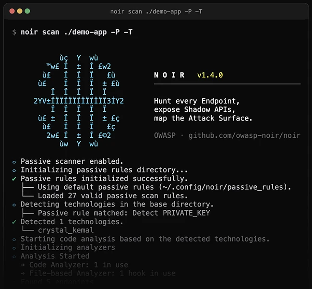312x289 pixels.
Task: Click the '~/.config/noir/passive_rules' path line
Action: [165, 187]
